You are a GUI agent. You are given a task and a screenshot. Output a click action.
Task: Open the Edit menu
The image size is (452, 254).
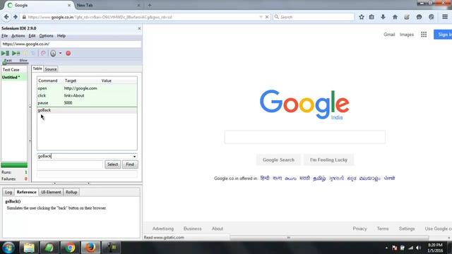click(32, 36)
